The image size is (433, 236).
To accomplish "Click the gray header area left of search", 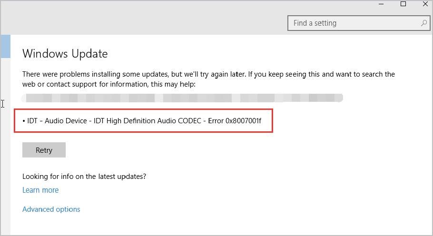I will coord(143,23).
